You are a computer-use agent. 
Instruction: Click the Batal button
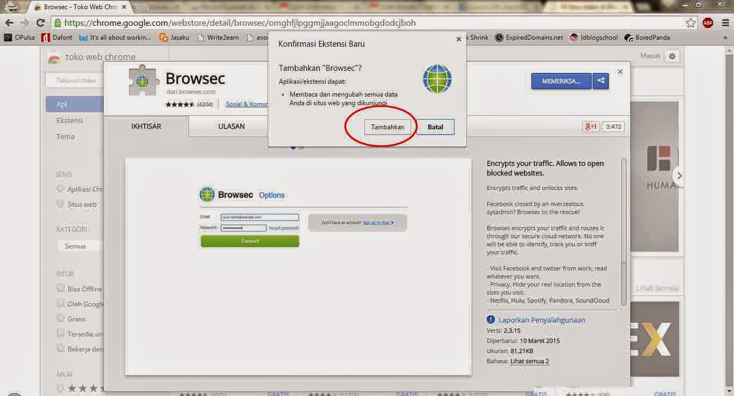coord(435,127)
